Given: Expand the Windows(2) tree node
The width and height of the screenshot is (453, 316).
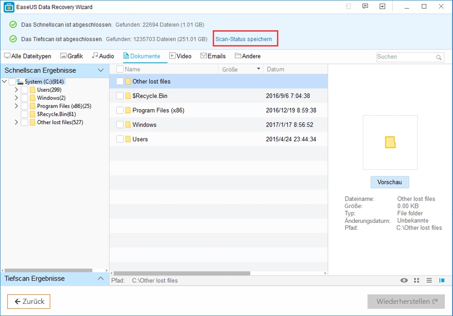Looking at the screenshot, I should [16, 98].
